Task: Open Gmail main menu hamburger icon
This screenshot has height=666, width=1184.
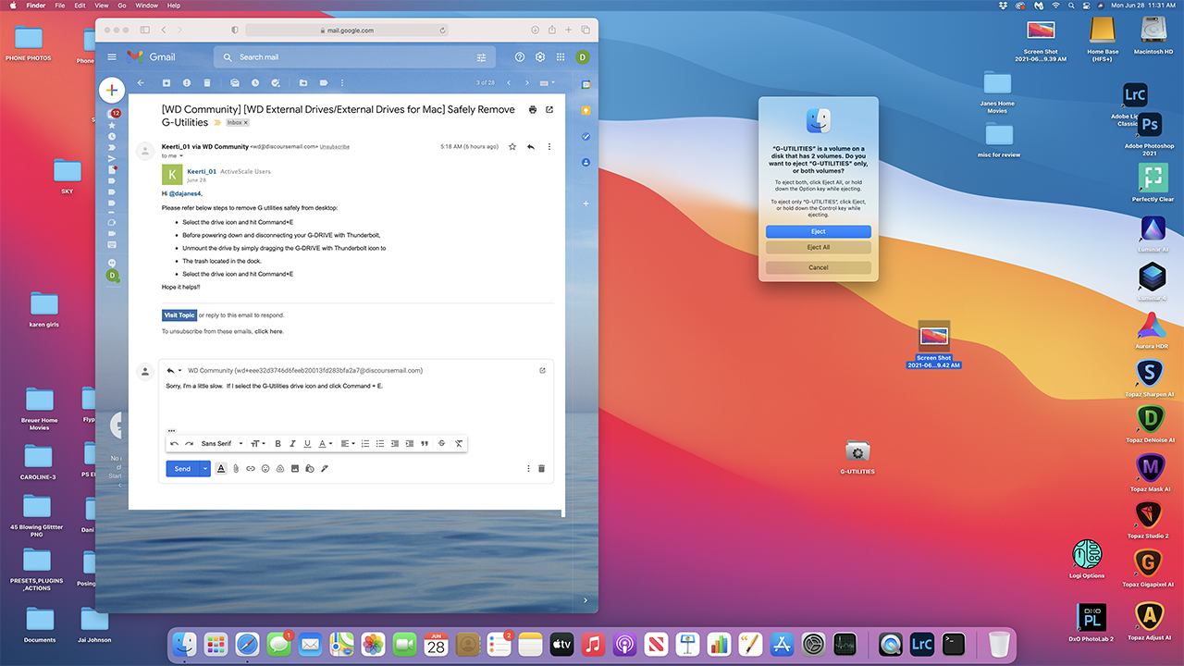Action: (112, 56)
